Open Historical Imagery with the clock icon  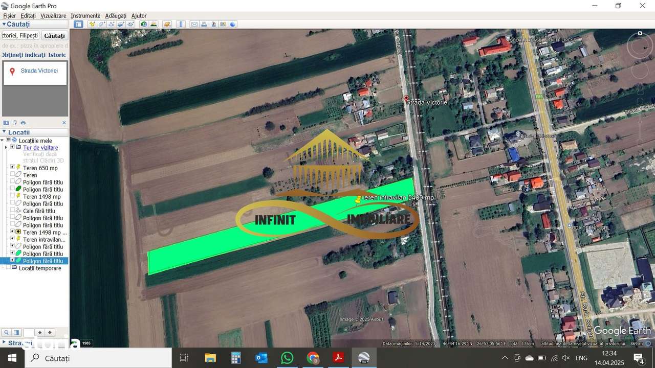(143, 24)
